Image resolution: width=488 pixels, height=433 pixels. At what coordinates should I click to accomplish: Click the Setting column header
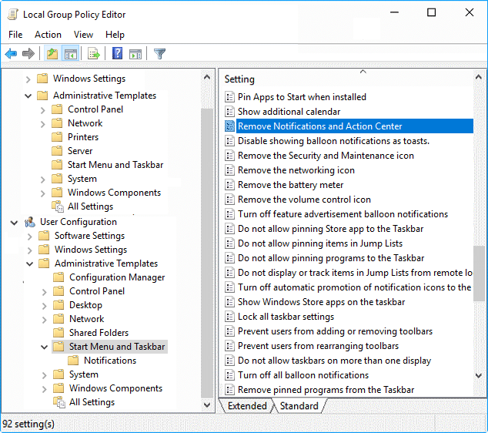[x=239, y=79]
